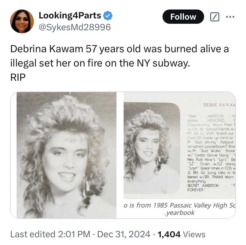Open the @SykesMd28996 handle link

coord(75,27)
